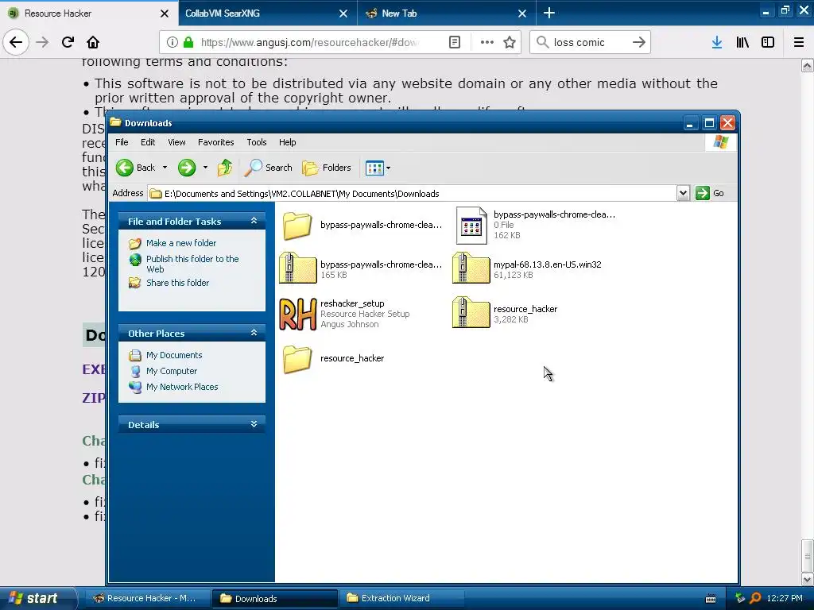Click the Forward button in Explorer
The height and width of the screenshot is (610, 814).
tap(187, 168)
